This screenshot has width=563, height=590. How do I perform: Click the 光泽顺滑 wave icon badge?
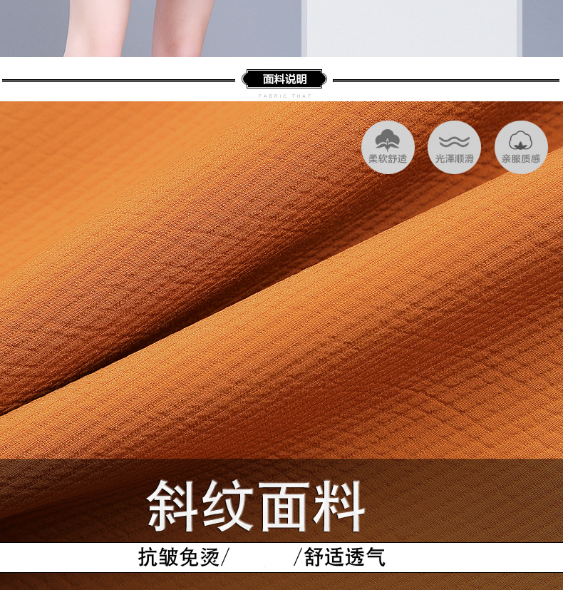454,147
